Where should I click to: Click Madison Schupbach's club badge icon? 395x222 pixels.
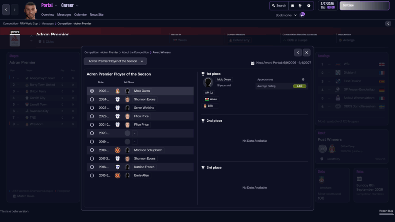118,150
